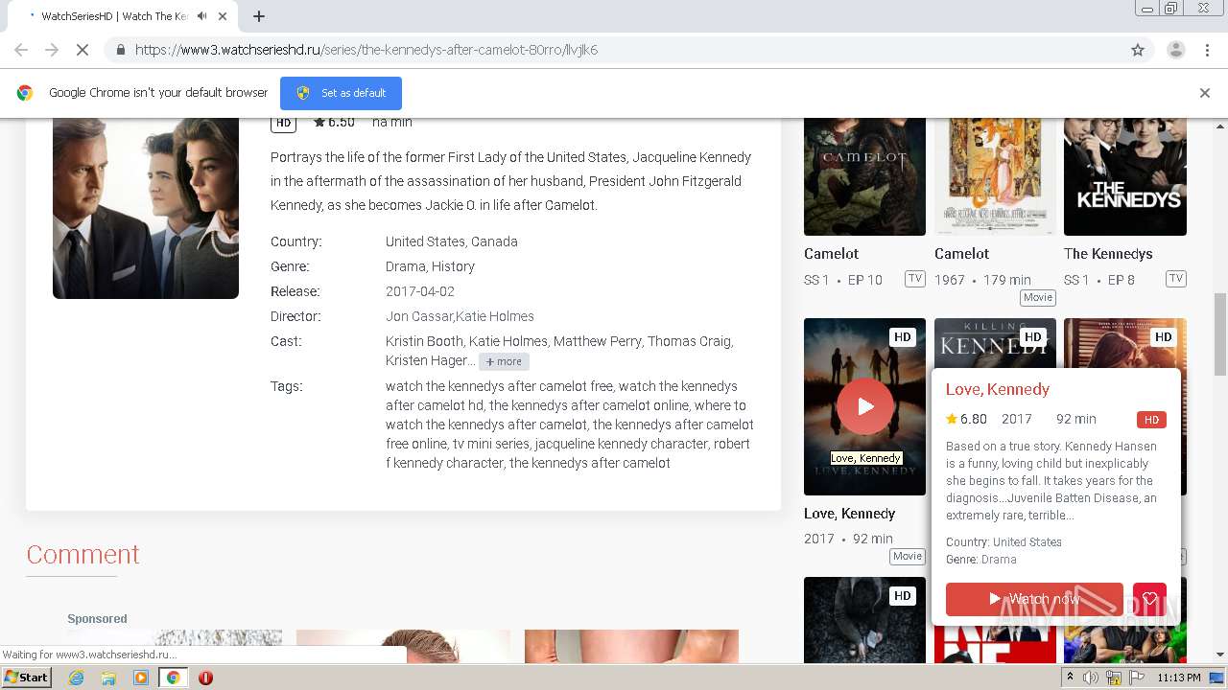Add Love, Kennedy to favorites heart

pos(1149,599)
